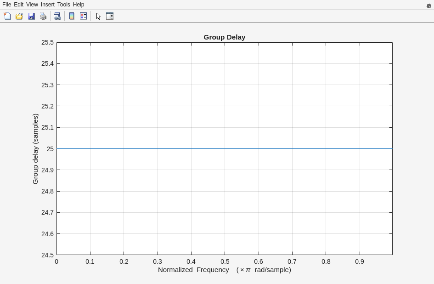The width and height of the screenshot is (434, 284).
Task: Expand the Insert menu
Action: (x=47, y=5)
